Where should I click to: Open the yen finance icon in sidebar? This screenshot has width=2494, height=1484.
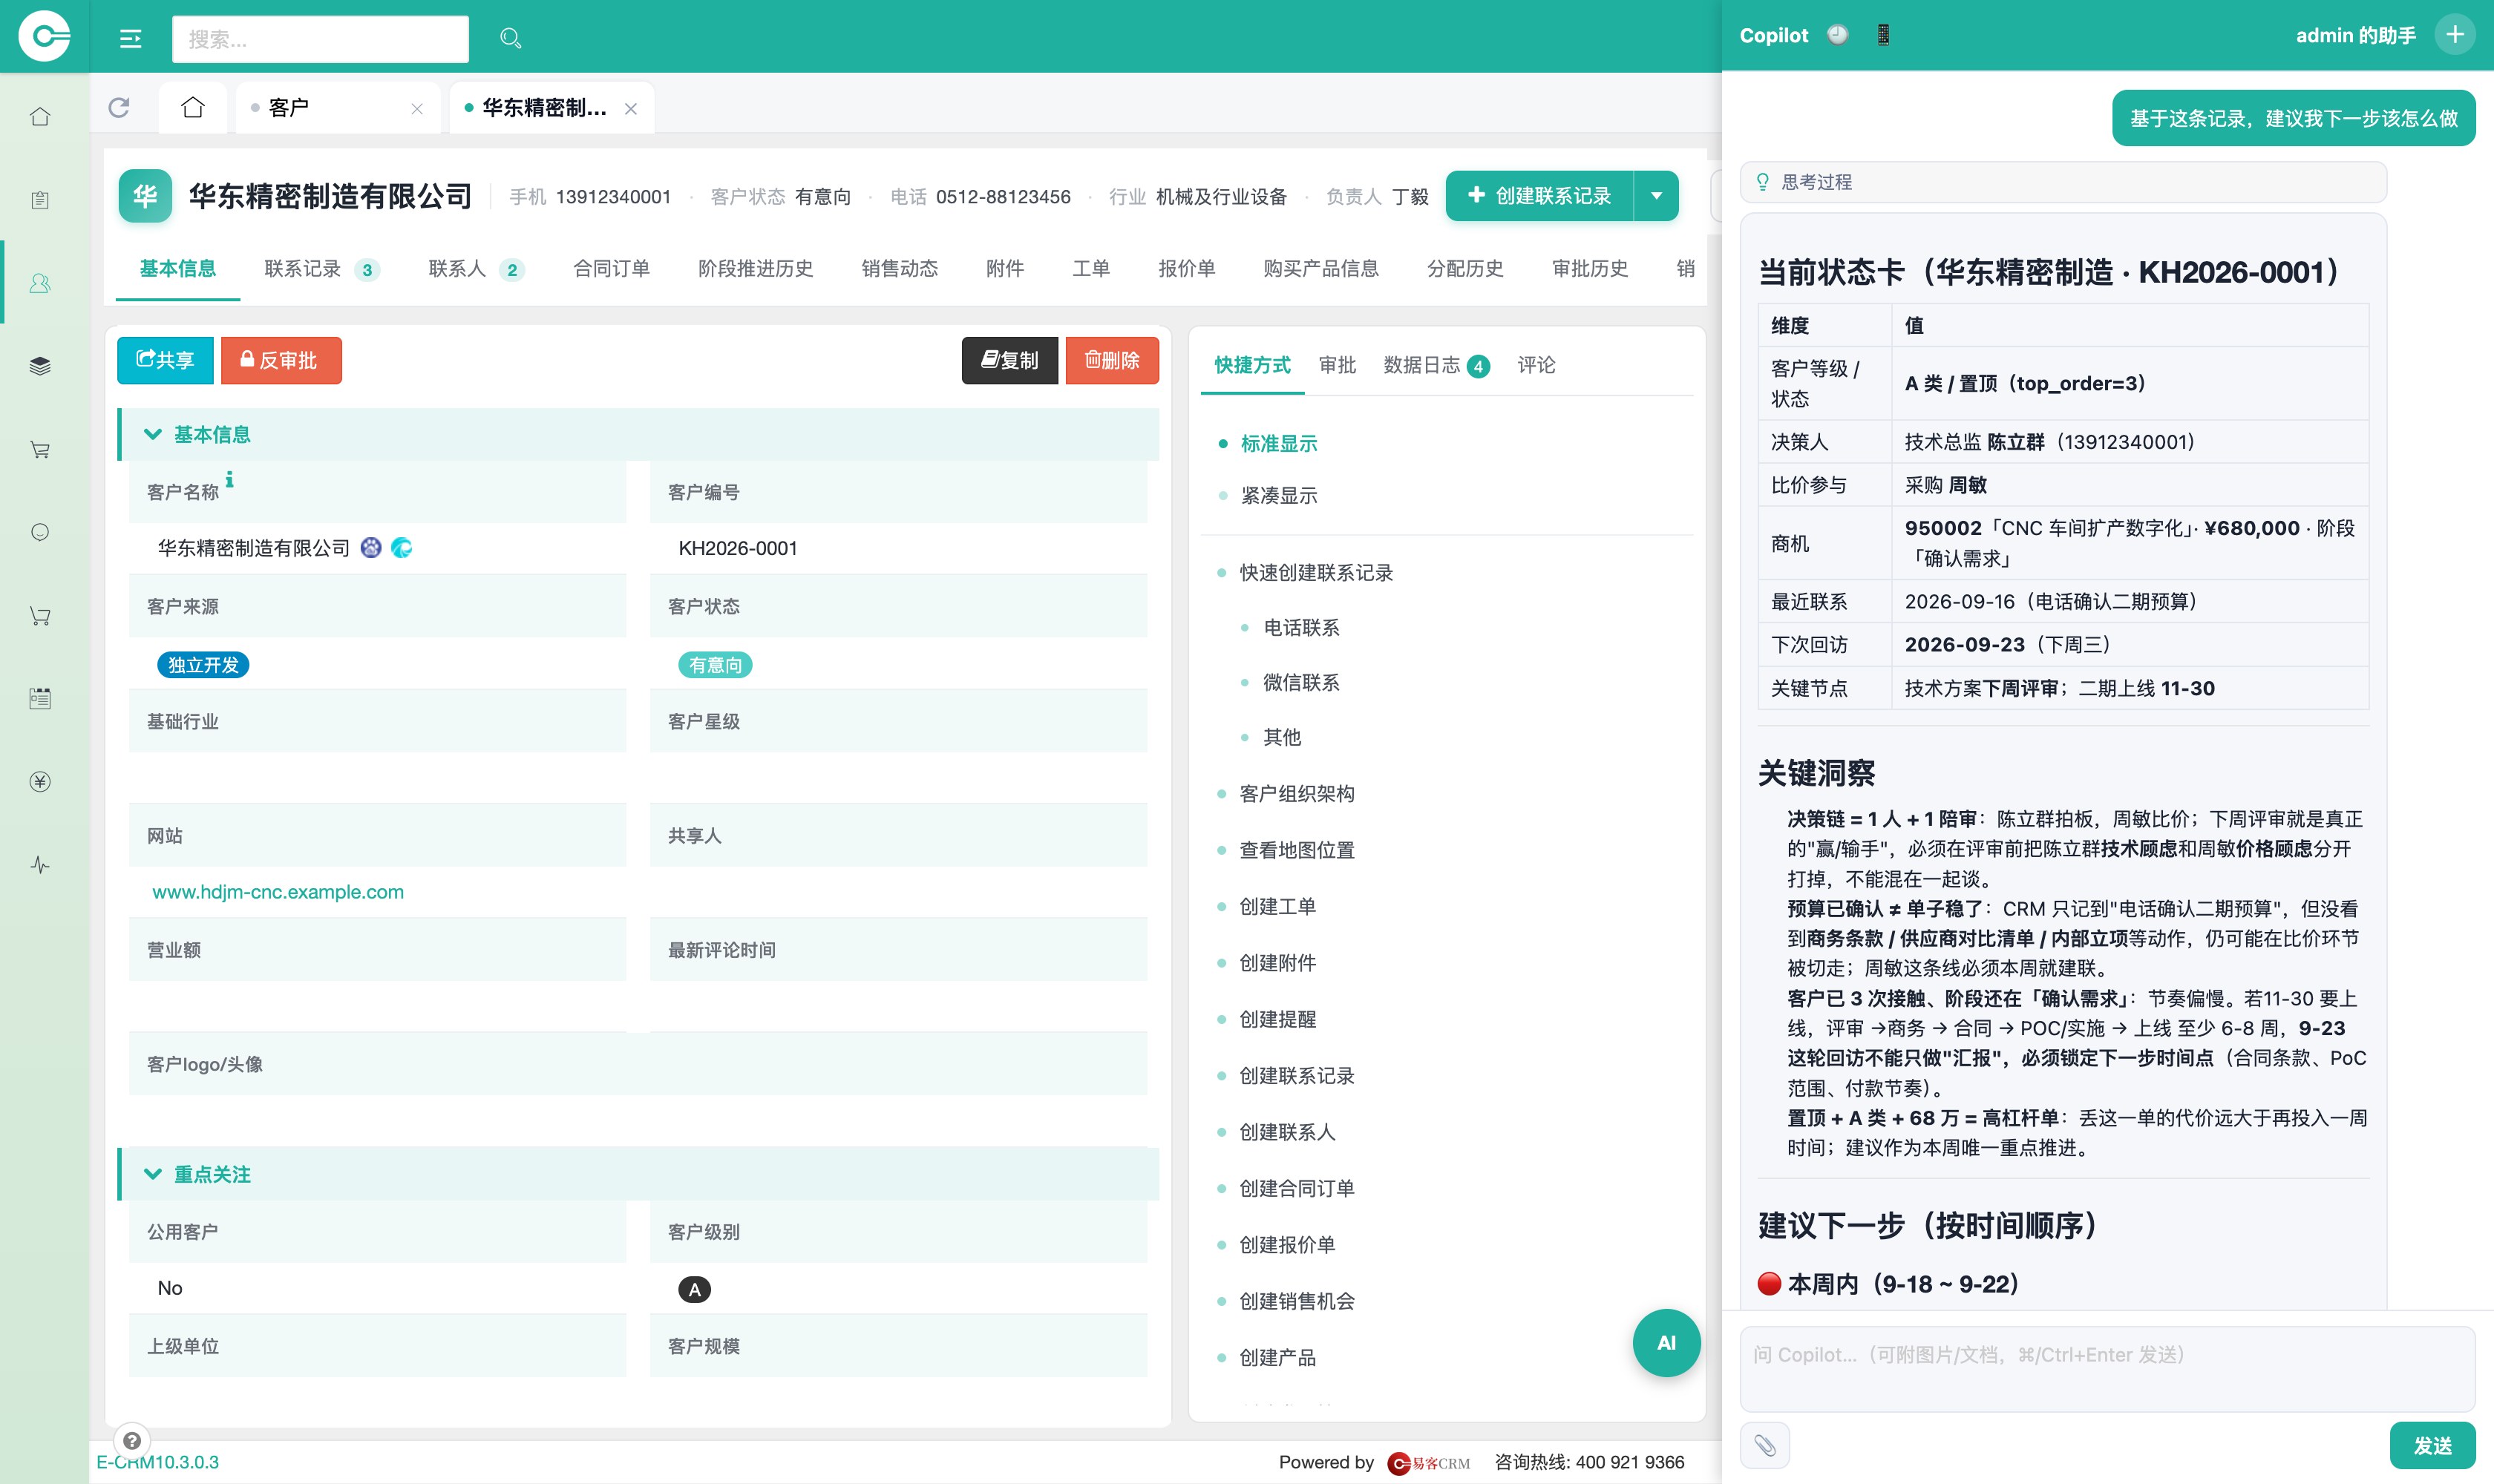pyautogui.click(x=40, y=781)
